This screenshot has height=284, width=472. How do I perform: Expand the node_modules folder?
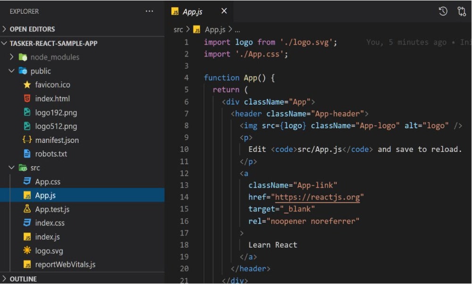point(55,57)
